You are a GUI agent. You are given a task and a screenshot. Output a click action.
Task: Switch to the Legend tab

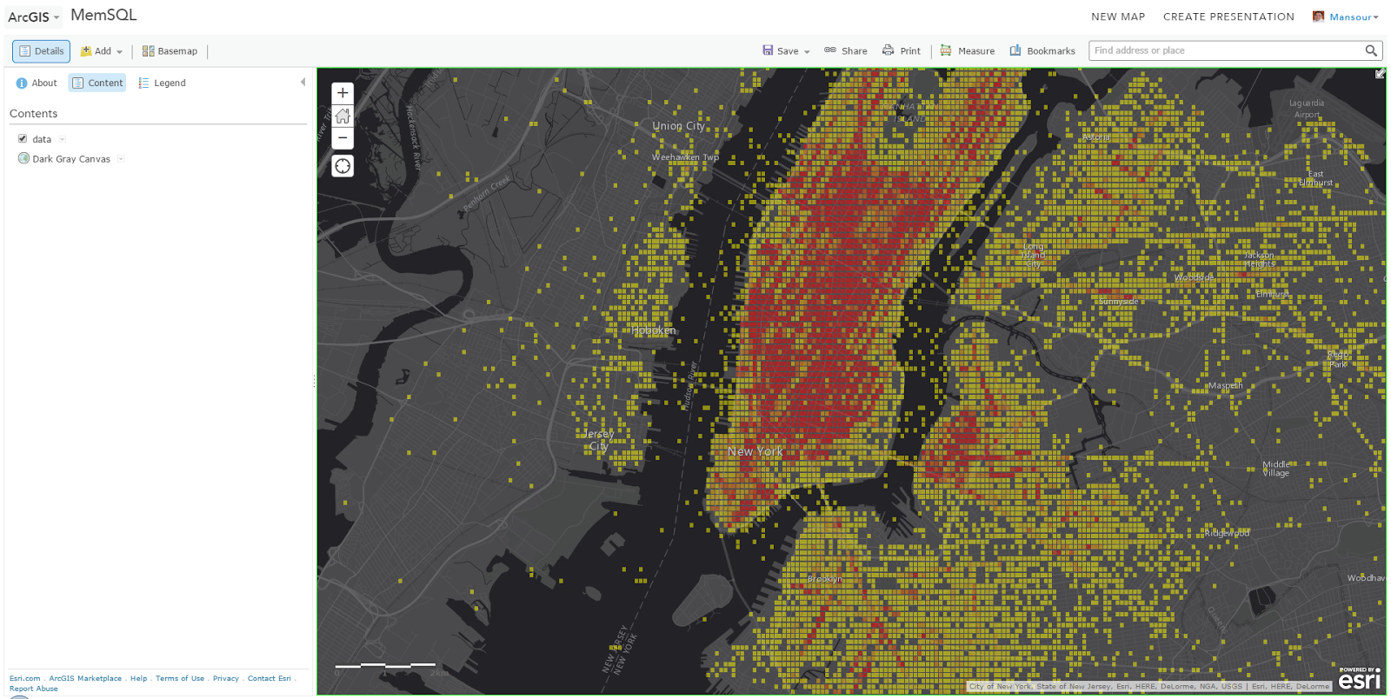click(162, 83)
